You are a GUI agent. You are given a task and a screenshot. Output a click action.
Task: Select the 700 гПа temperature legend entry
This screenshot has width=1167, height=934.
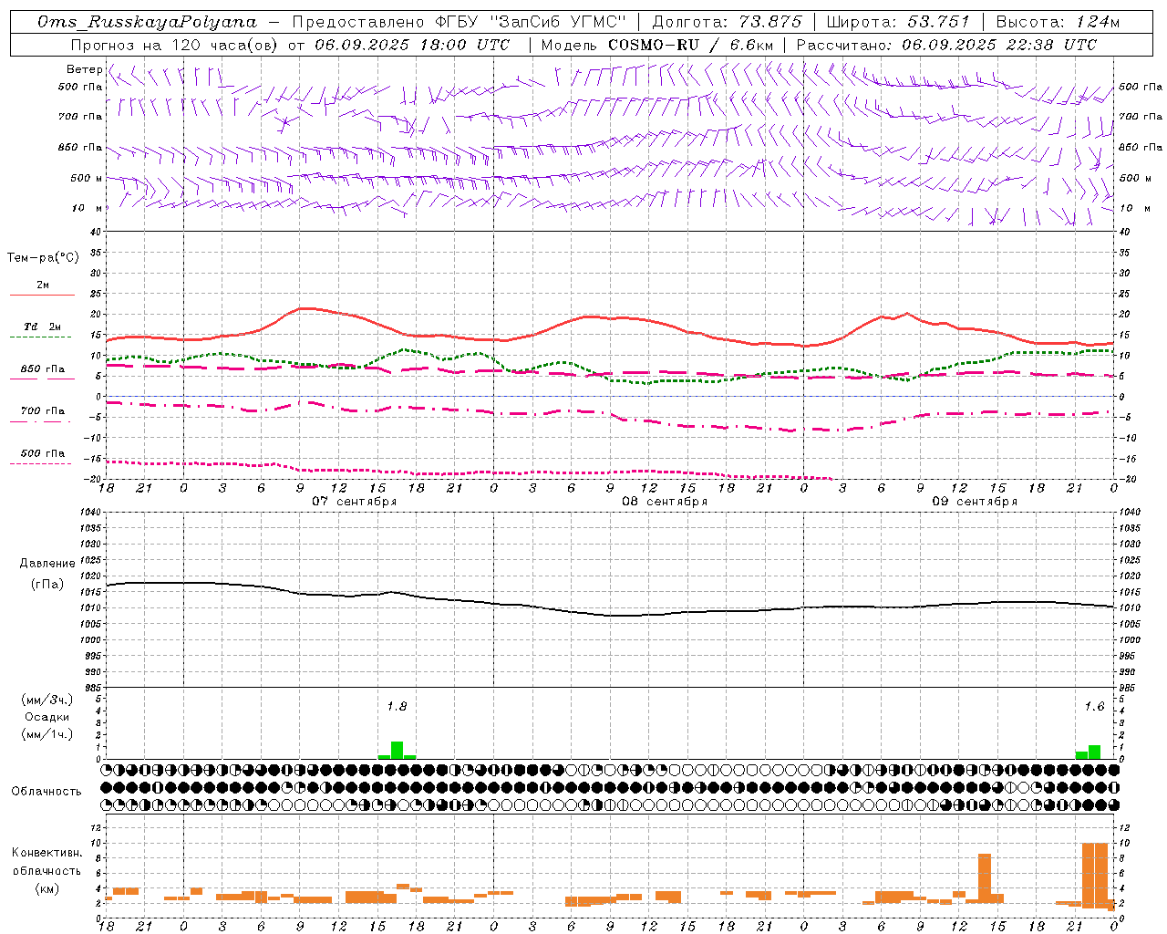coord(42,411)
